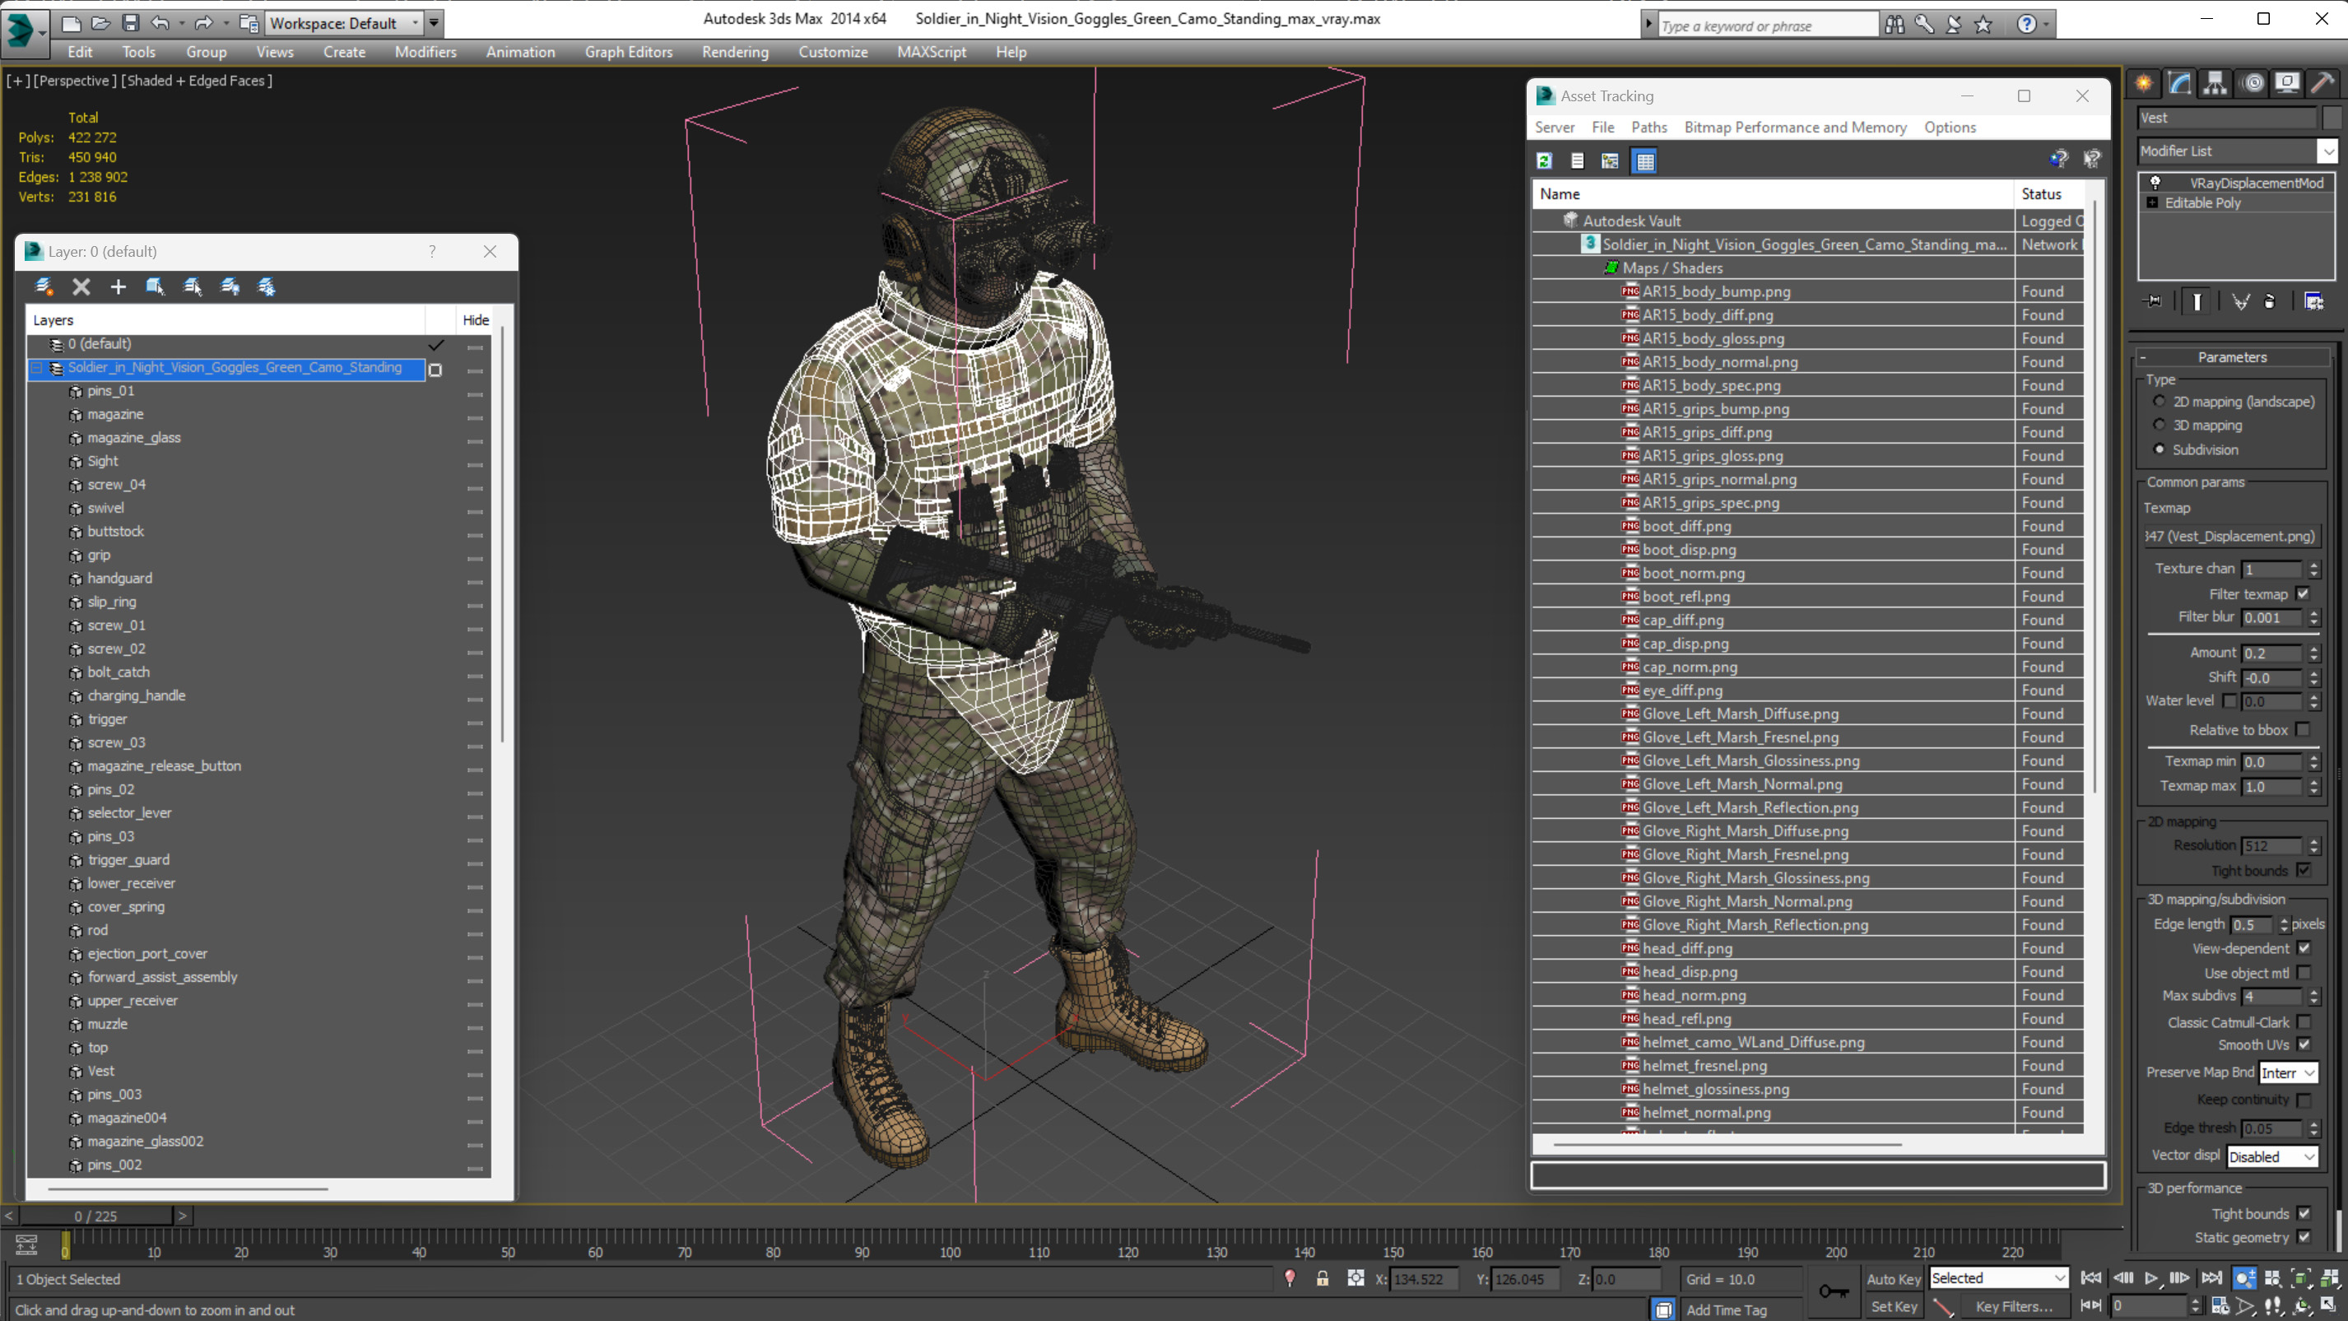The image size is (2348, 1321).
Task: Click the Key Filters button
Action: pos(2014,1306)
